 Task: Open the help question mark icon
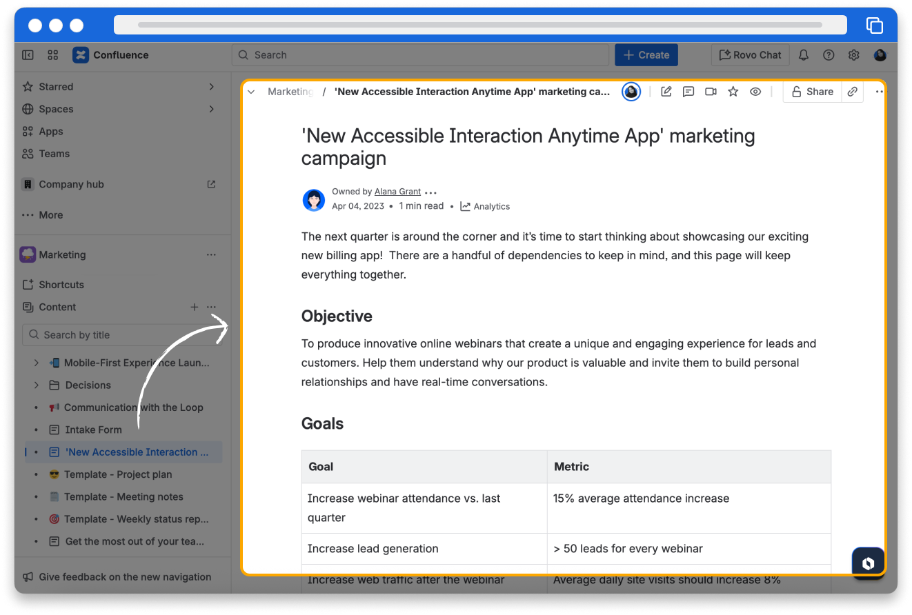(x=829, y=55)
